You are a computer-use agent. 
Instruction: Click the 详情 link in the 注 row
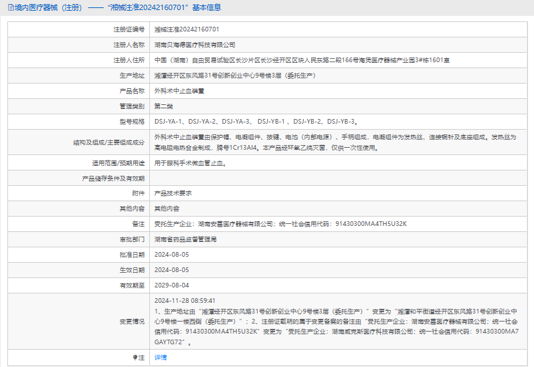tap(161, 357)
